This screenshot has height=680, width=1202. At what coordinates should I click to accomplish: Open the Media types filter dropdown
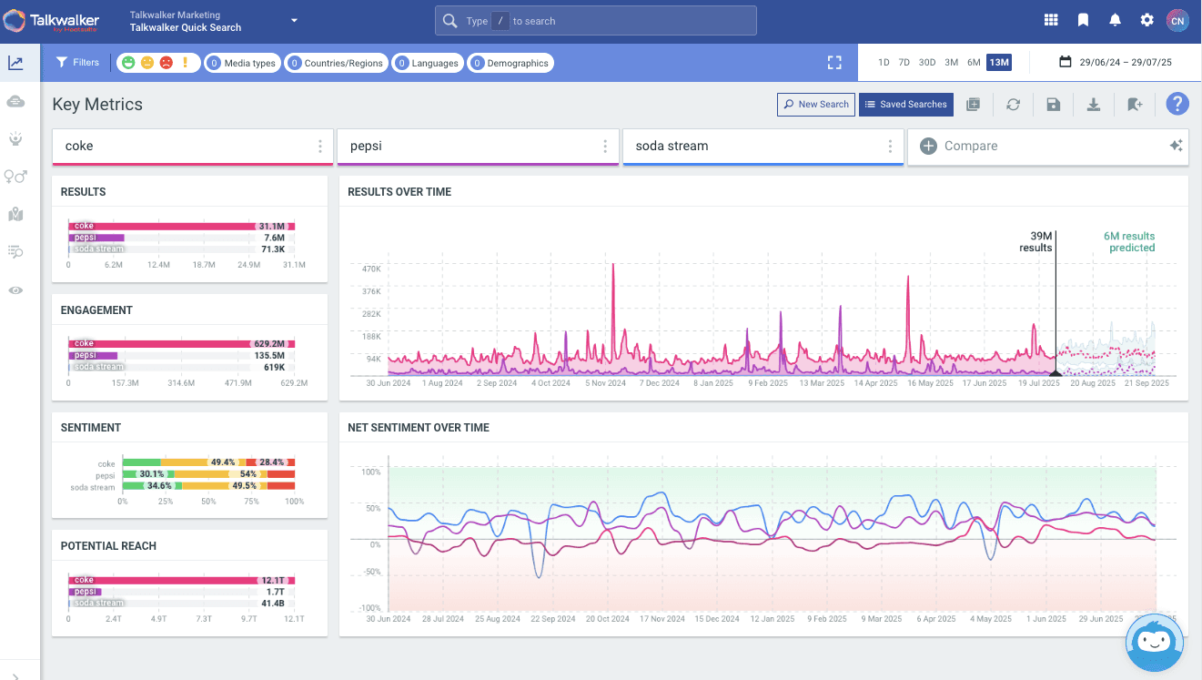click(241, 63)
